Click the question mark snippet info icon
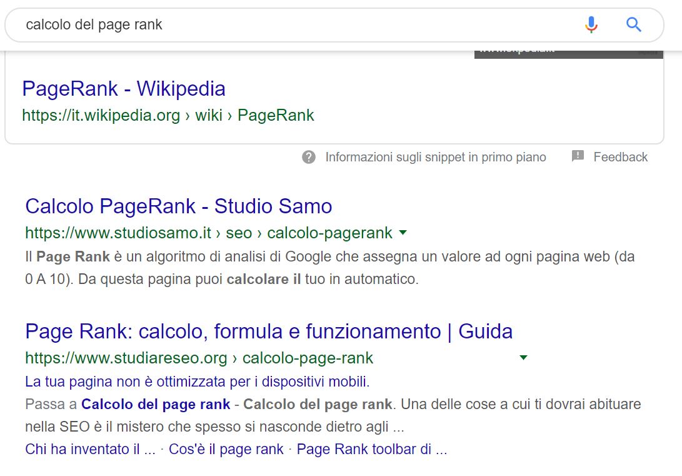The height and width of the screenshot is (476, 682). coord(309,157)
